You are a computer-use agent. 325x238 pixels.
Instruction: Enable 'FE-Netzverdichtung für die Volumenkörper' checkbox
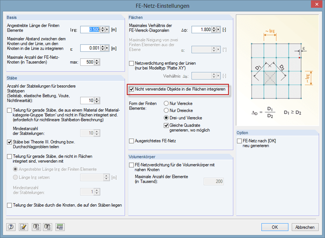point(131,165)
